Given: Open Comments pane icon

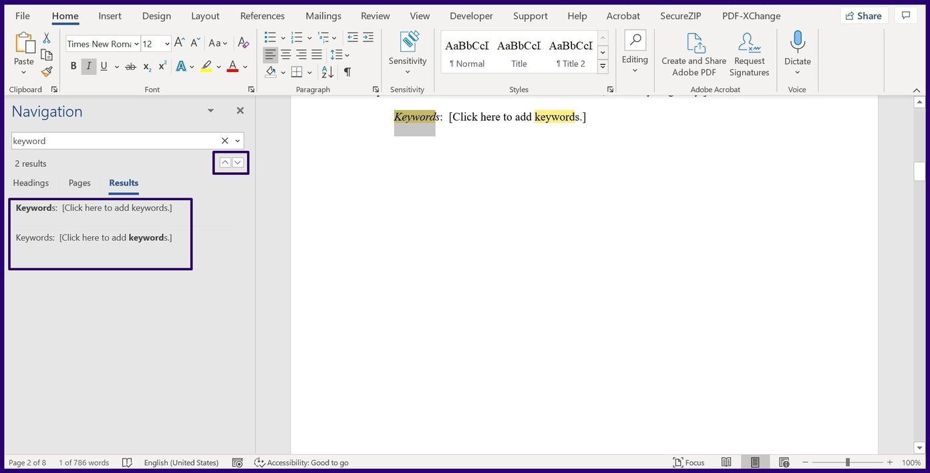Looking at the screenshot, I should (906, 15).
